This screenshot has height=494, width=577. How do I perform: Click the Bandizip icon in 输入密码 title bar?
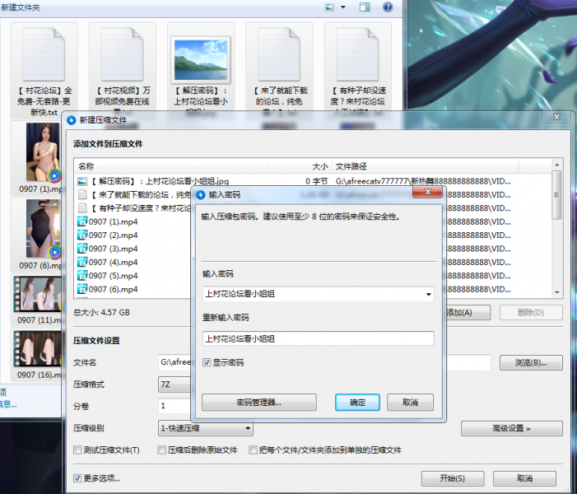pyautogui.click(x=200, y=194)
